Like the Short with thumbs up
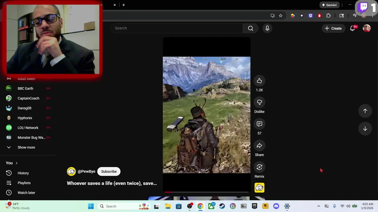 [x=259, y=81]
